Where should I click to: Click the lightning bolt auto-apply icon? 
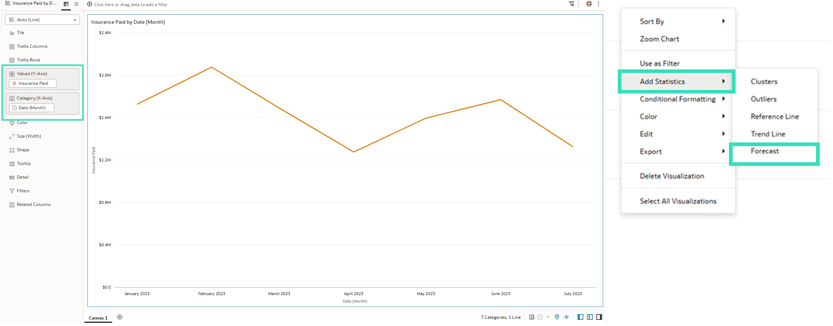(x=566, y=318)
